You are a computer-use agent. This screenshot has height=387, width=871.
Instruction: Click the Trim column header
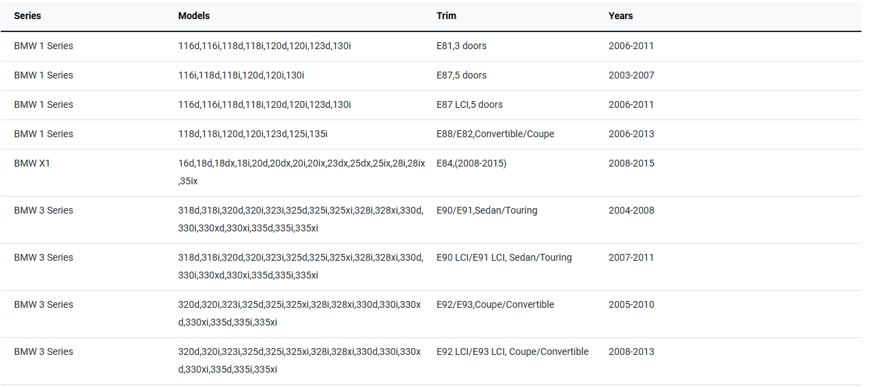446,16
